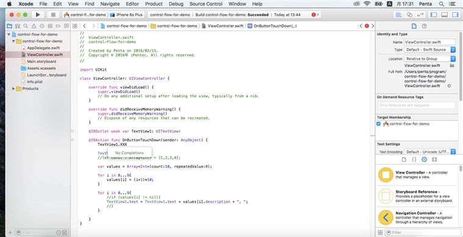
Task: Open the File inspector tab
Action: point(414,26)
